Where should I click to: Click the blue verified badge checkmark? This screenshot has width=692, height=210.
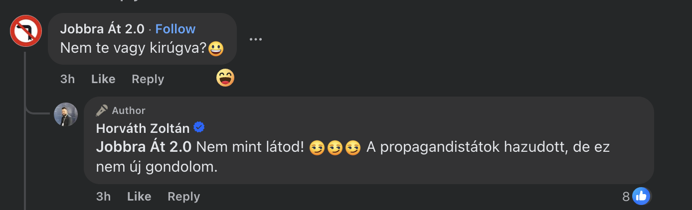tap(199, 128)
